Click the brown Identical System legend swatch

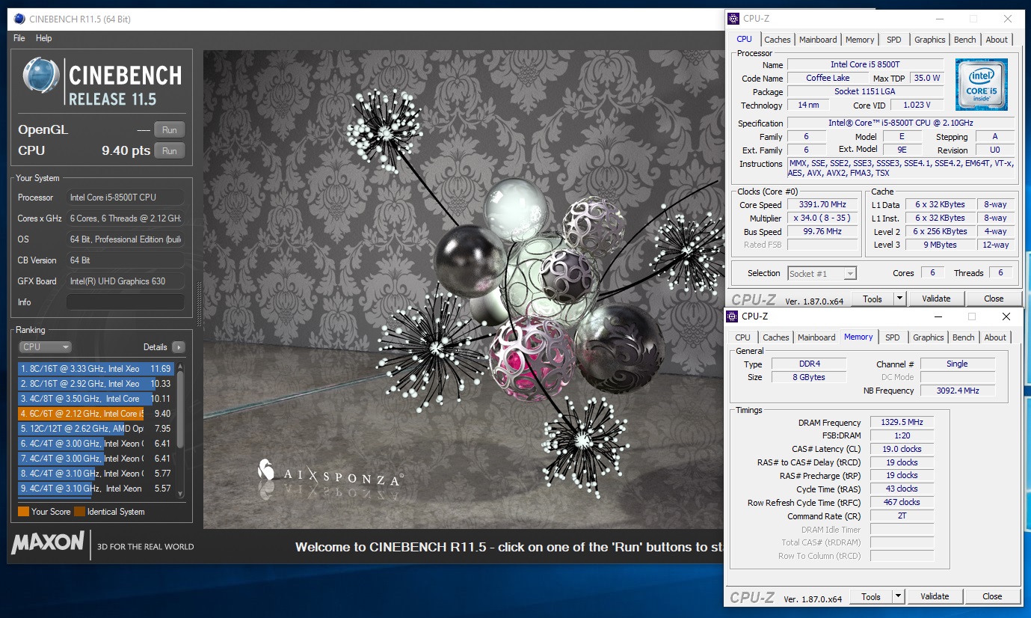[x=79, y=512]
